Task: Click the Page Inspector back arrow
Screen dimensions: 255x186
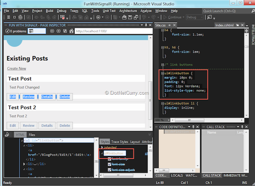Action: (52, 31)
